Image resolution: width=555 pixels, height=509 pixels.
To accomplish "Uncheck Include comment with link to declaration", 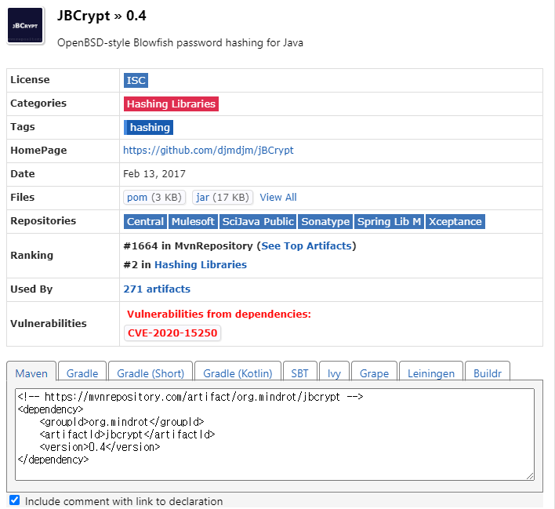I will click(15, 500).
